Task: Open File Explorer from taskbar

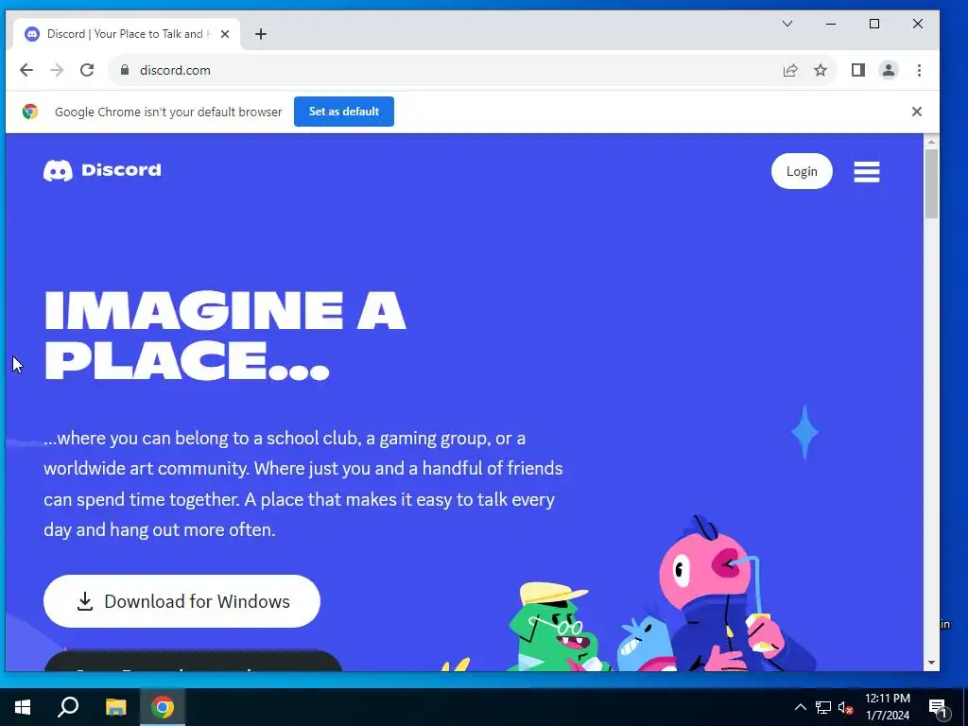Action: coord(115,707)
